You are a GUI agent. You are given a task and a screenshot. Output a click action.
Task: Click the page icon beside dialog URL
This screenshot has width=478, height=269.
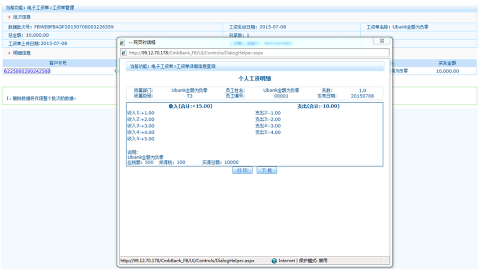click(124, 53)
